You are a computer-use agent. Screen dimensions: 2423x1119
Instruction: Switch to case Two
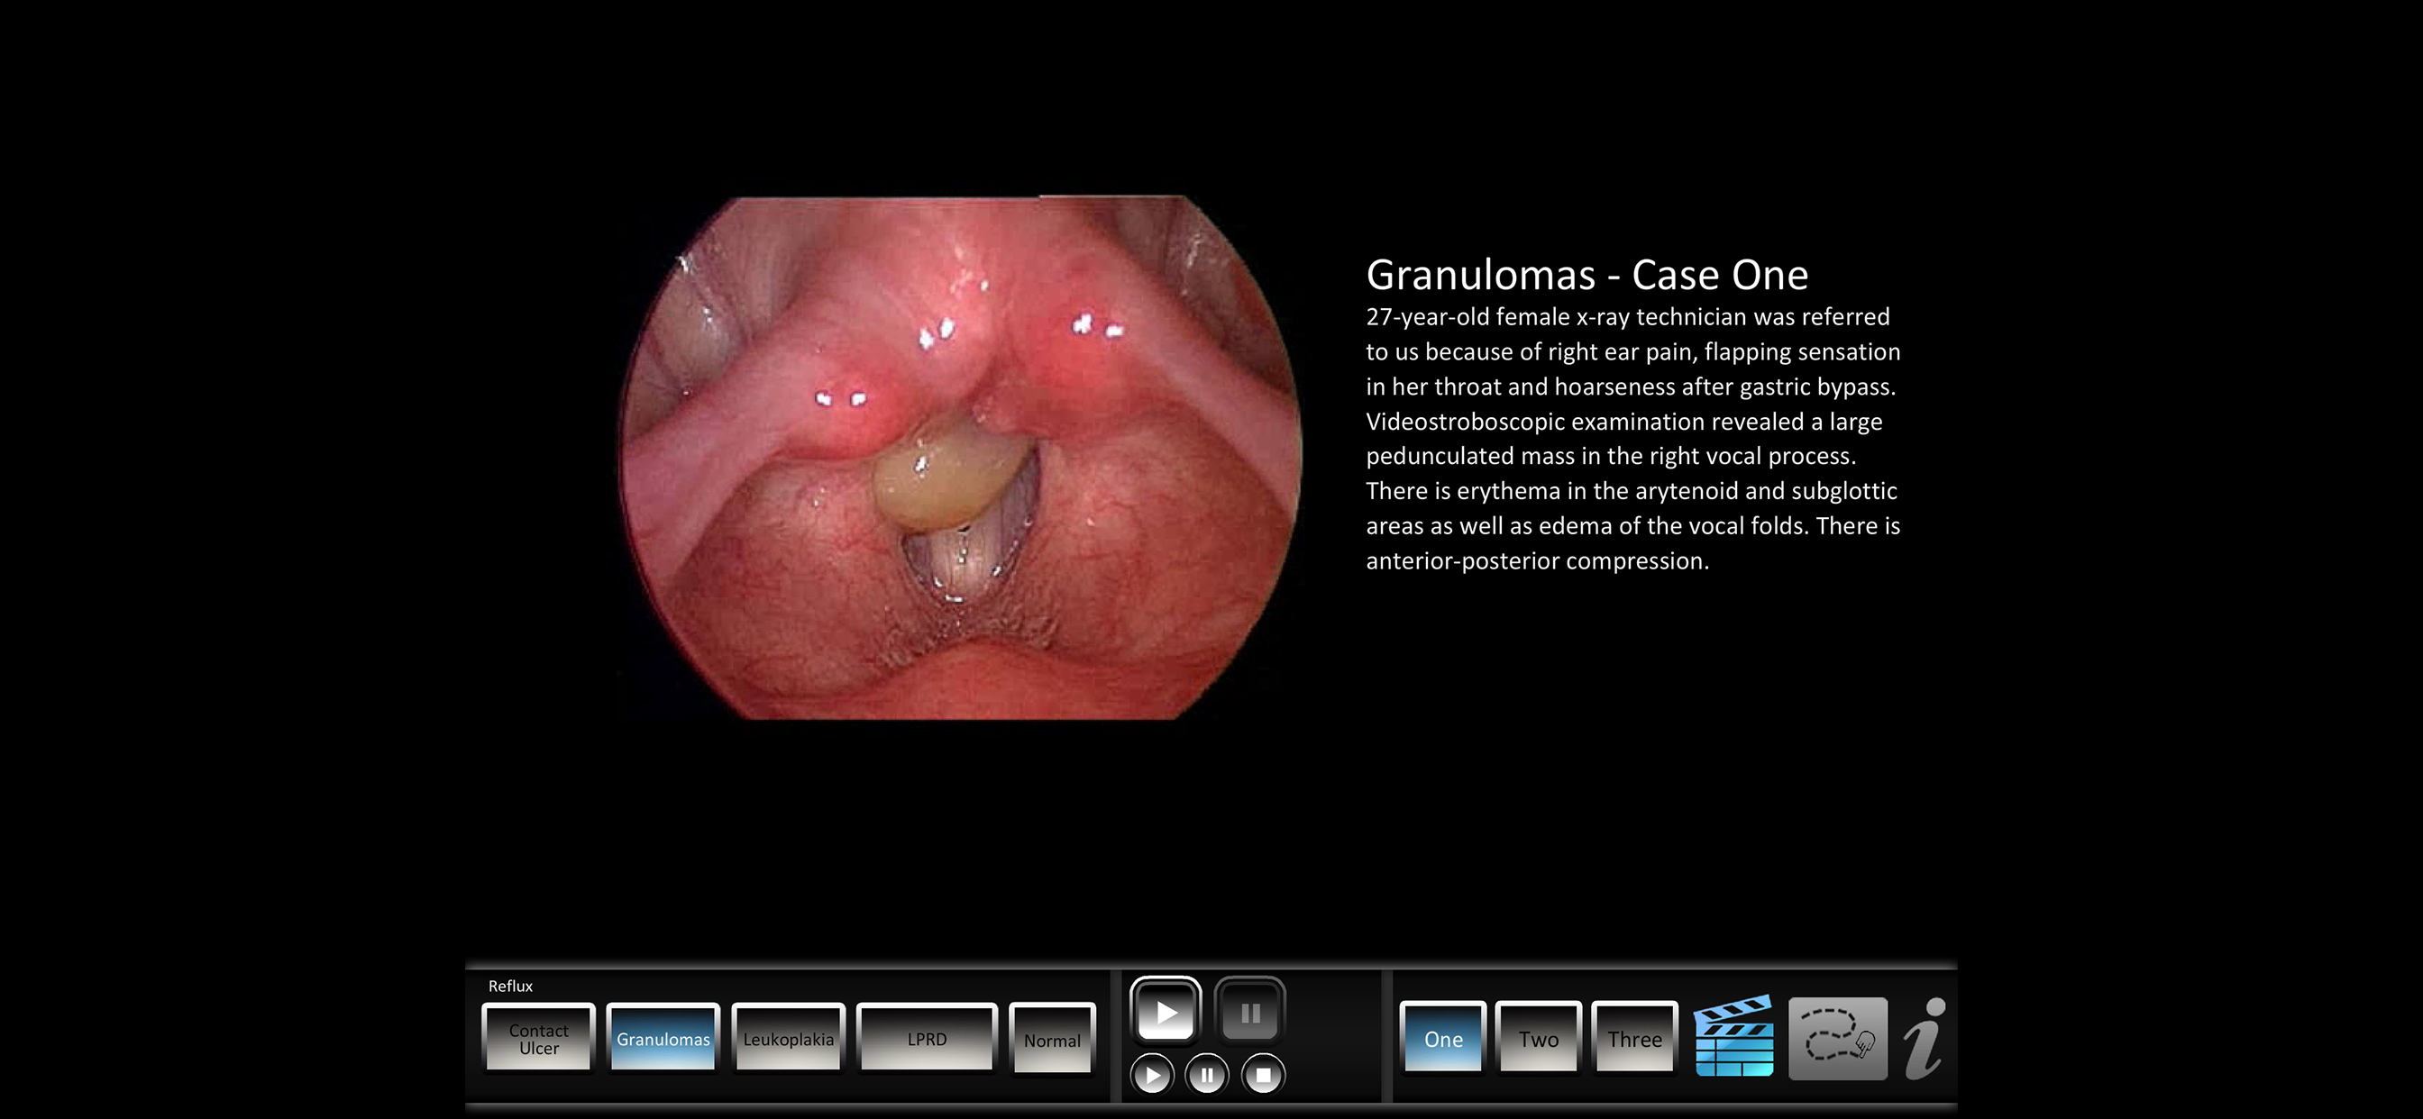coord(1538,1038)
